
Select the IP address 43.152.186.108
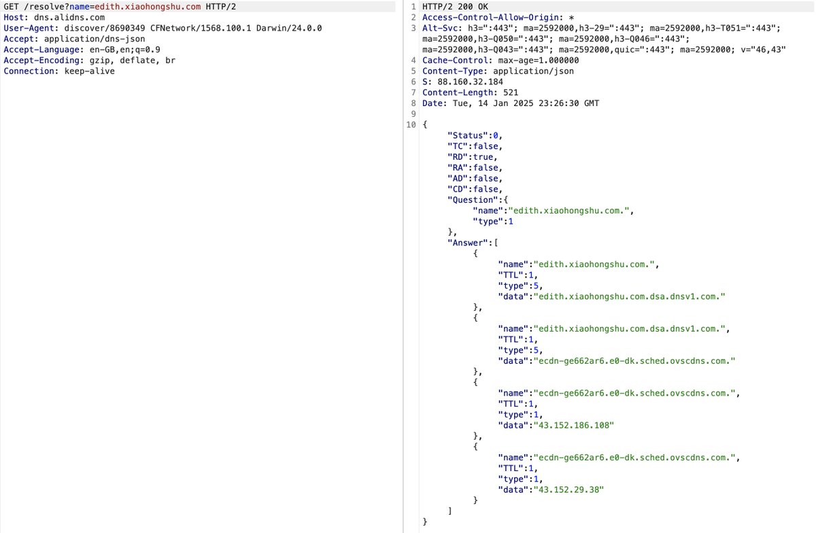click(x=575, y=425)
